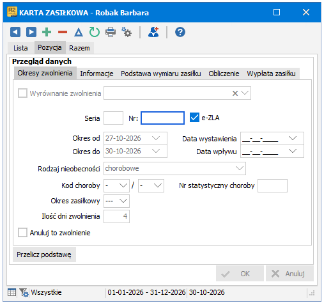Open help with the question mark icon

click(180, 32)
